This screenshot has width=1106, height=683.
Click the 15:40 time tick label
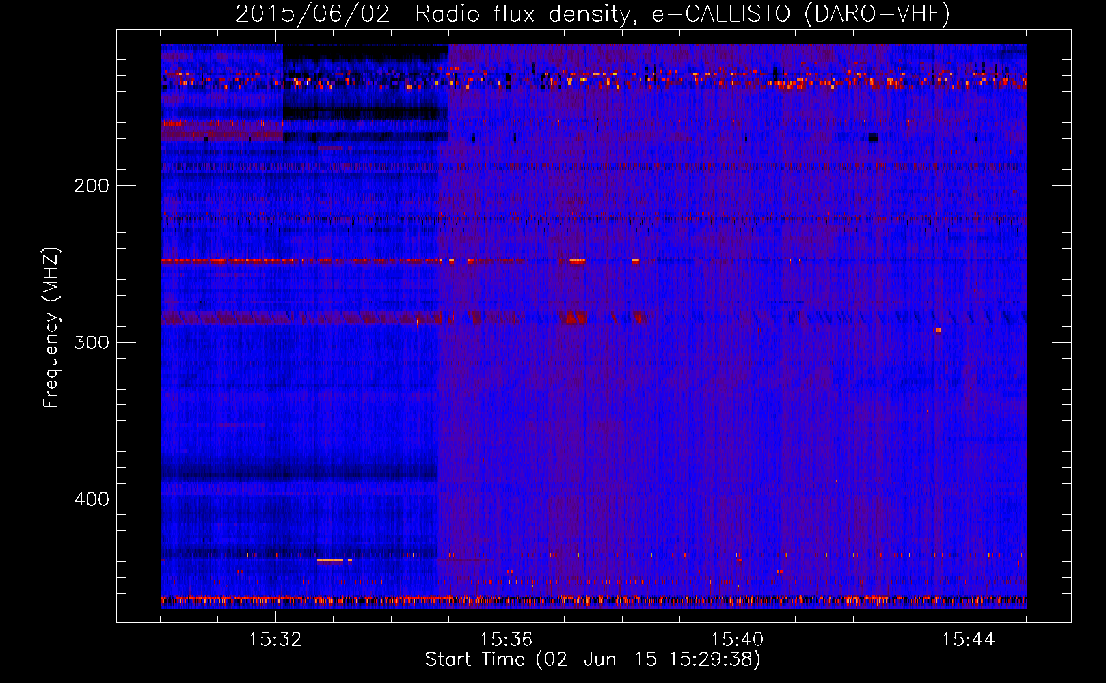coord(737,640)
